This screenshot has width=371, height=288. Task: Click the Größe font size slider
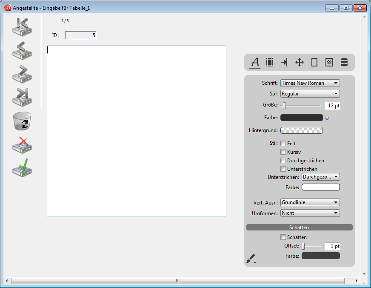pos(302,106)
